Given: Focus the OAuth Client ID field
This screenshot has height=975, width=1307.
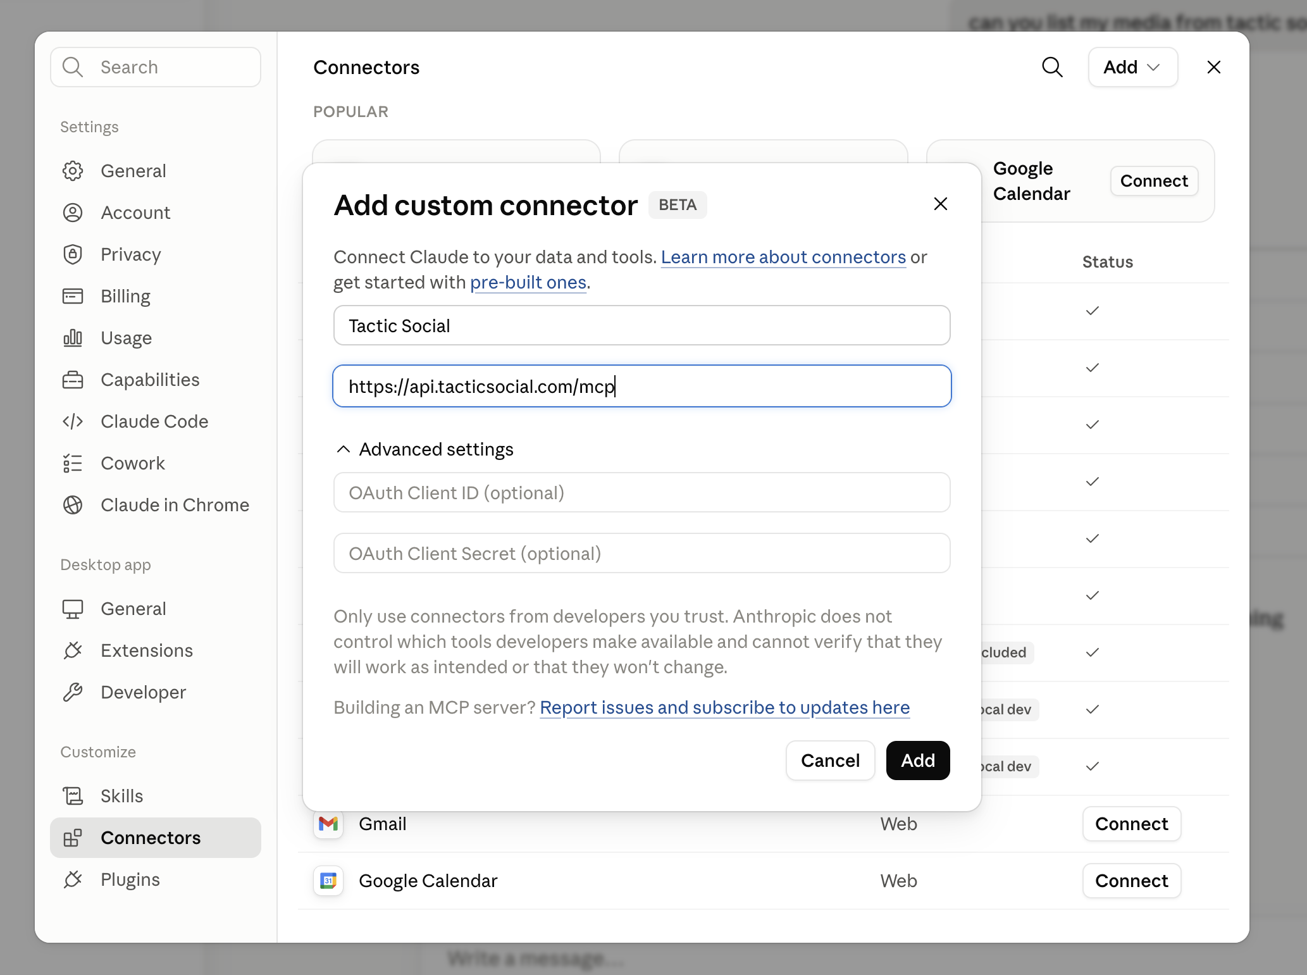Looking at the screenshot, I should 641,492.
